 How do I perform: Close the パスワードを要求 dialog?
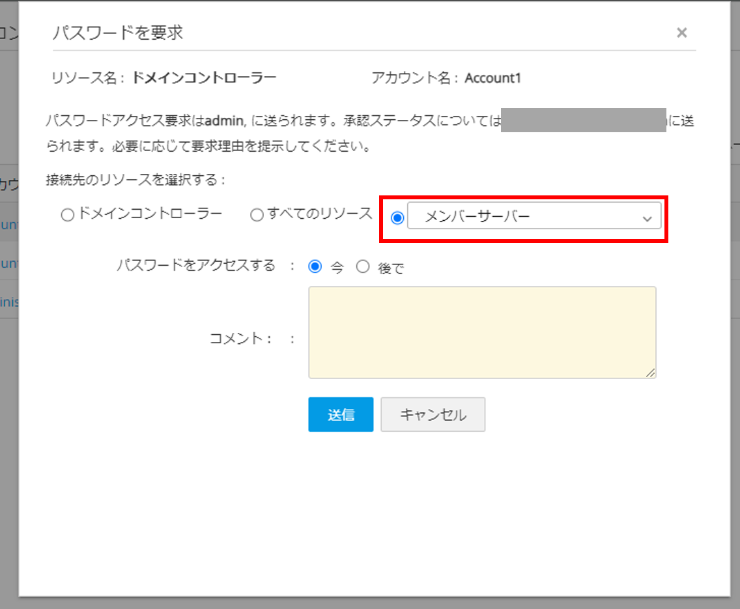pyautogui.click(x=681, y=33)
